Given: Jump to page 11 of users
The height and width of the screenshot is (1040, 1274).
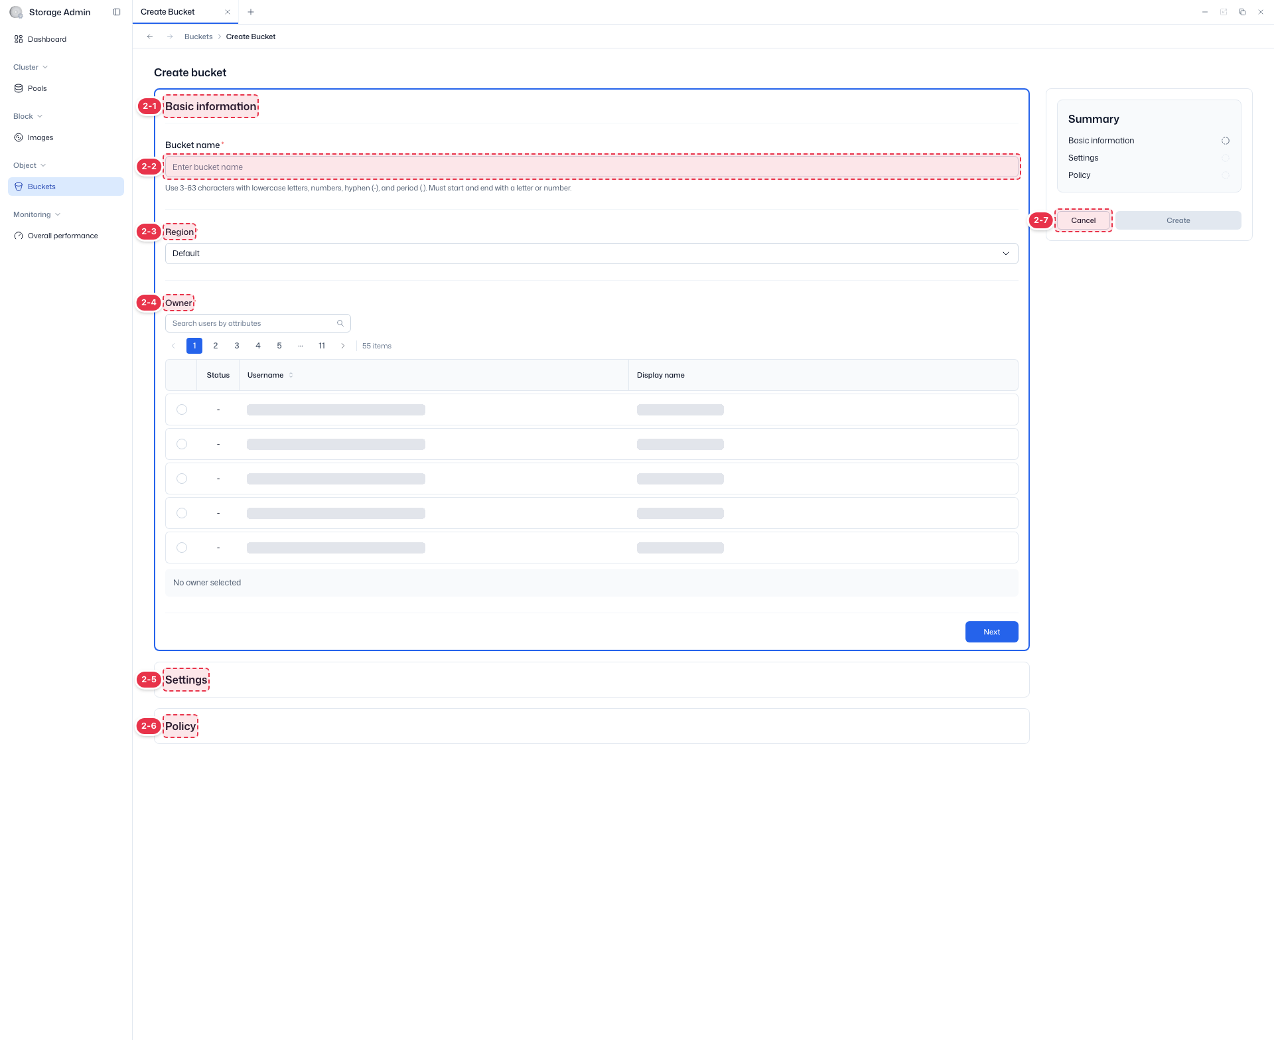Looking at the screenshot, I should (x=322, y=346).
